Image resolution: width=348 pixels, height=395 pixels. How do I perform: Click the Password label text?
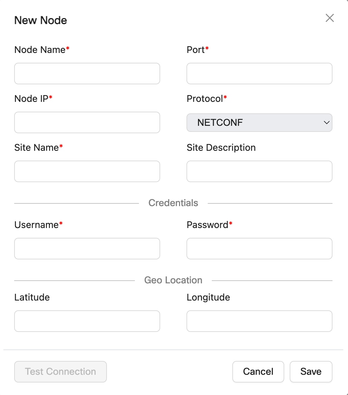click(x=207, y=225)
